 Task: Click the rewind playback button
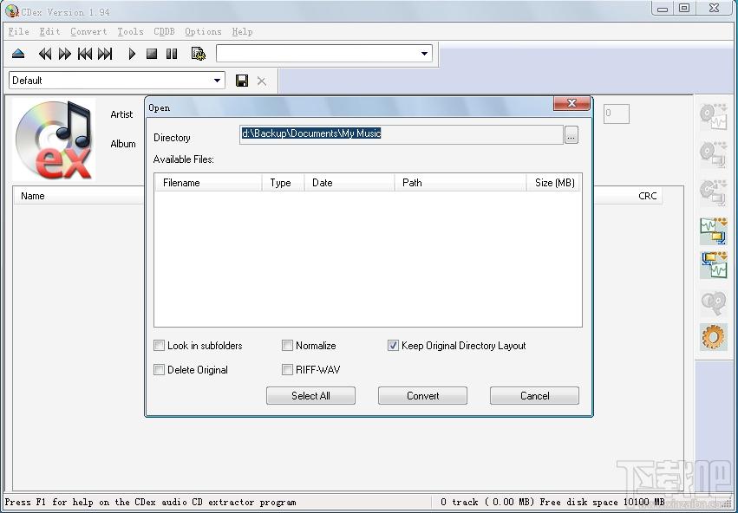click(45, 54)
